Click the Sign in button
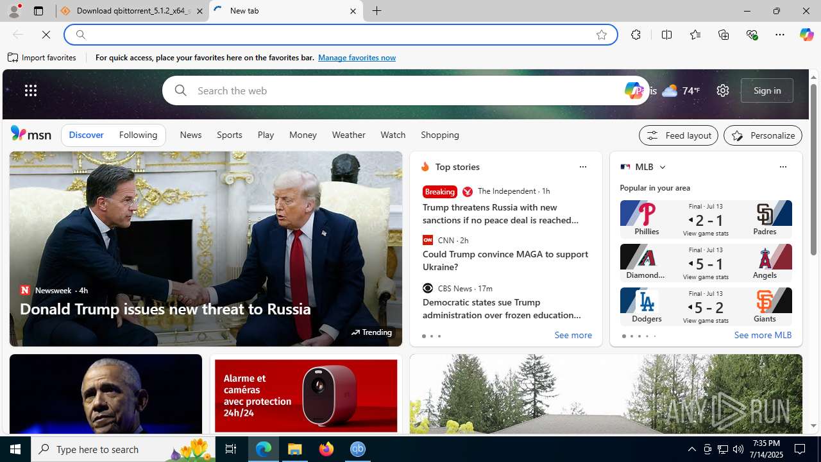This screenshot has height=462, width=821. point(767,90)
